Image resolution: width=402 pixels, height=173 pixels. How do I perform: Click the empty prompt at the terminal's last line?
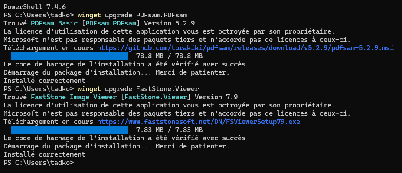pyautogui.click(x=39, y=163)
